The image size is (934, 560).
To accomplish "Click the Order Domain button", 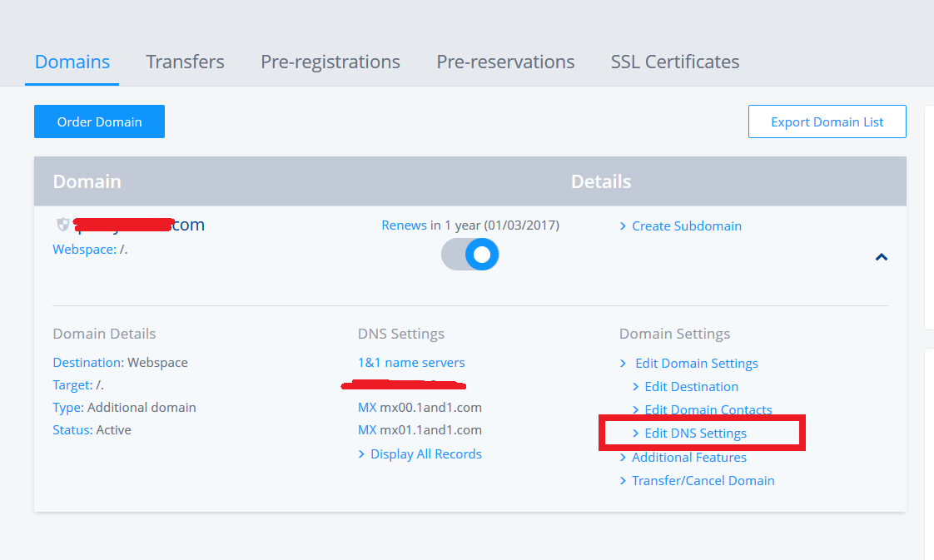I will (x=99, y=121).
